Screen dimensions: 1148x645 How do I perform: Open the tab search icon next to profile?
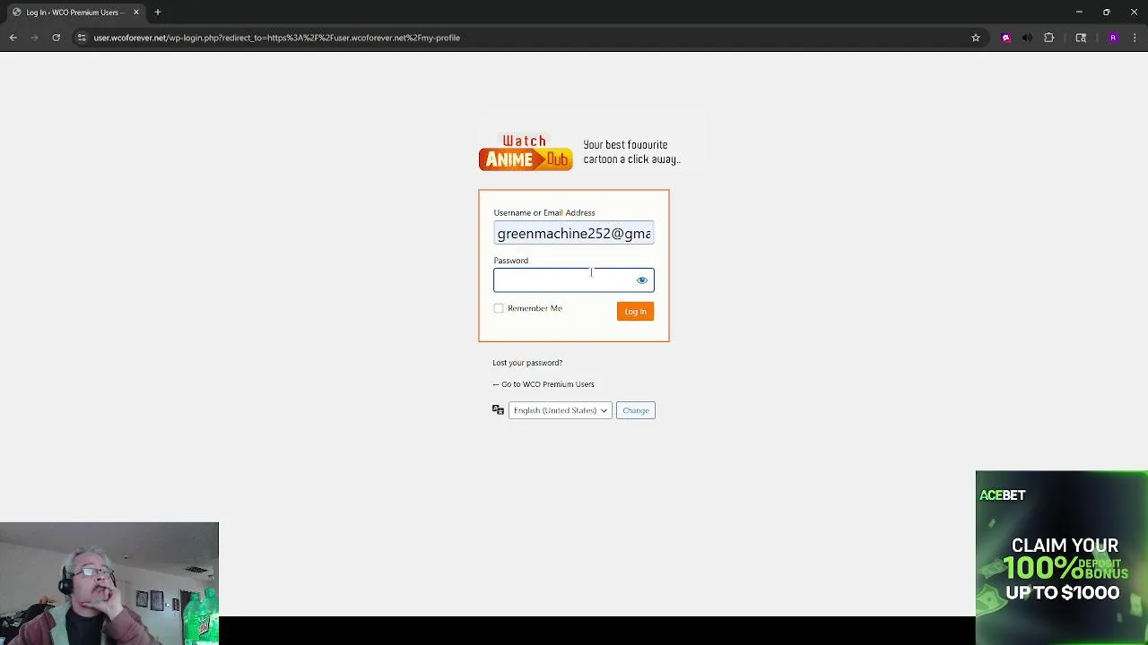click(1081, 38)
